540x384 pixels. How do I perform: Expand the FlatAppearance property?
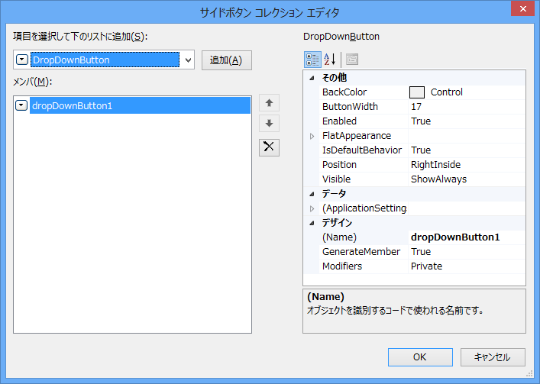(312, 136)
